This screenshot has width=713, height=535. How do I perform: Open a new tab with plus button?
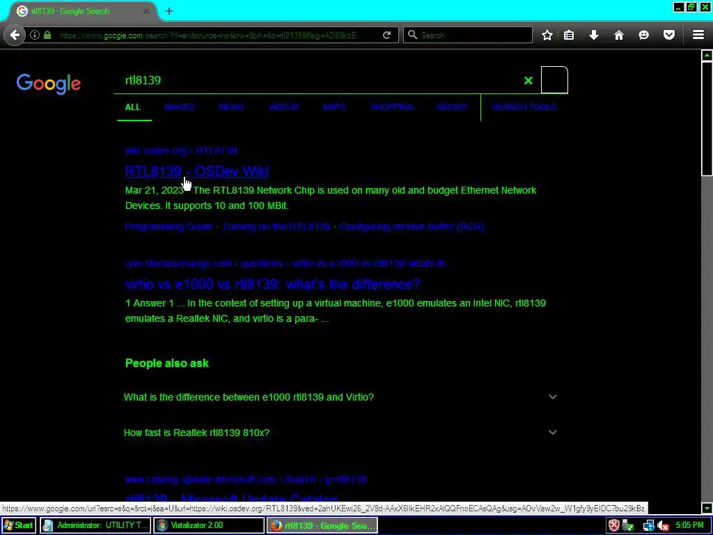click(x=169, y=11)
